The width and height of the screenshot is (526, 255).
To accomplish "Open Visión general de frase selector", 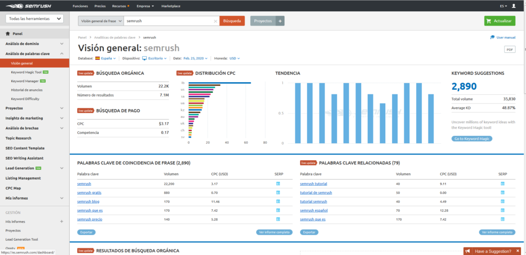I will click(101, 21).
